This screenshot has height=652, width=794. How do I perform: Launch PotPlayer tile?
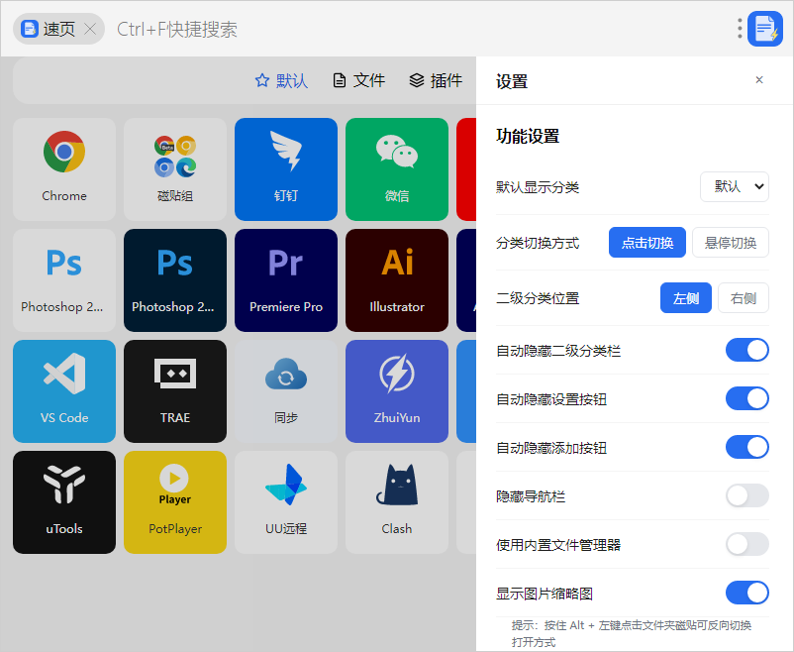[175, 502]
